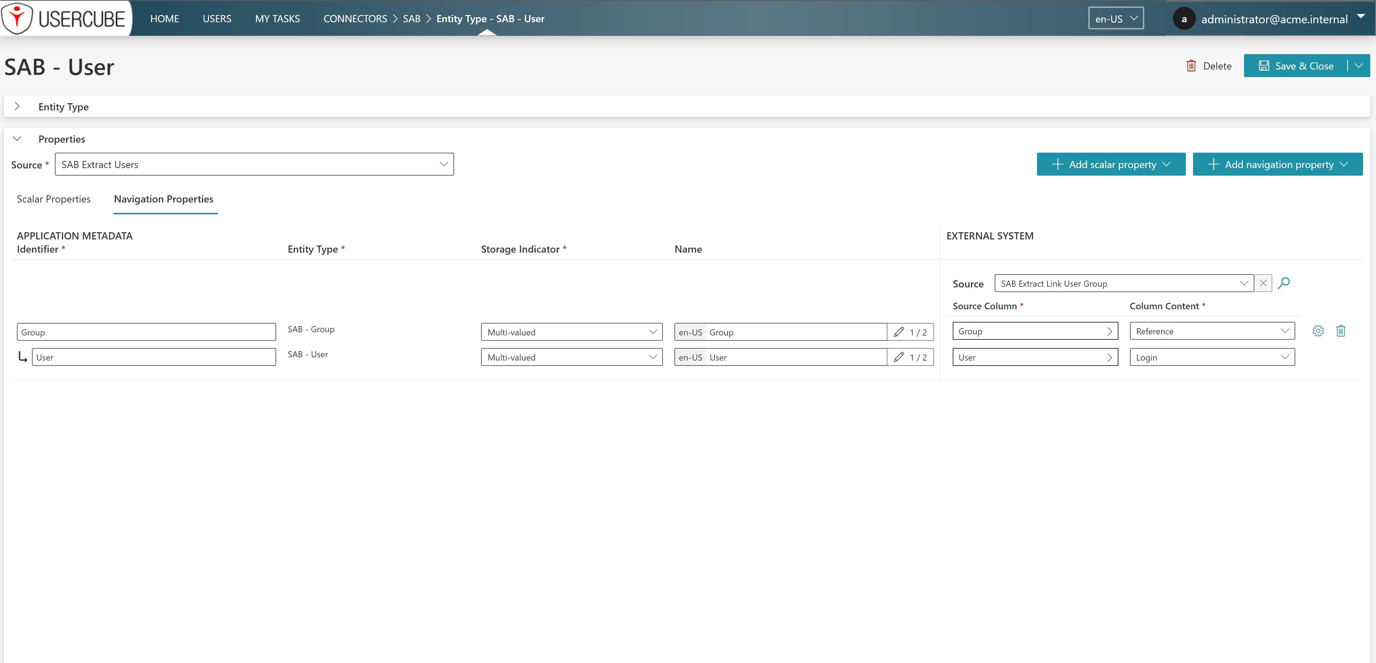Click the Storage Indicator column header
The image size is (1376, 663).
[523, 249]
